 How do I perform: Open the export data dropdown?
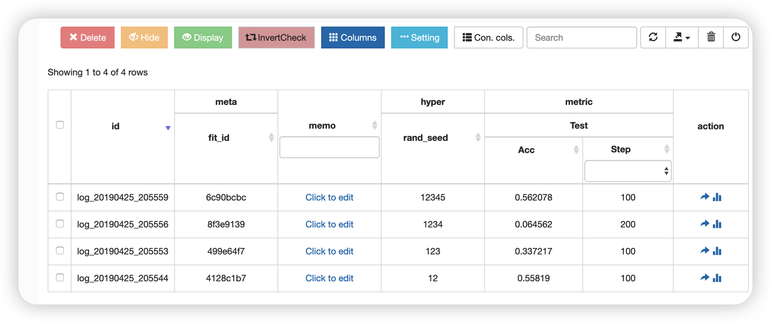tap(682, 38)
